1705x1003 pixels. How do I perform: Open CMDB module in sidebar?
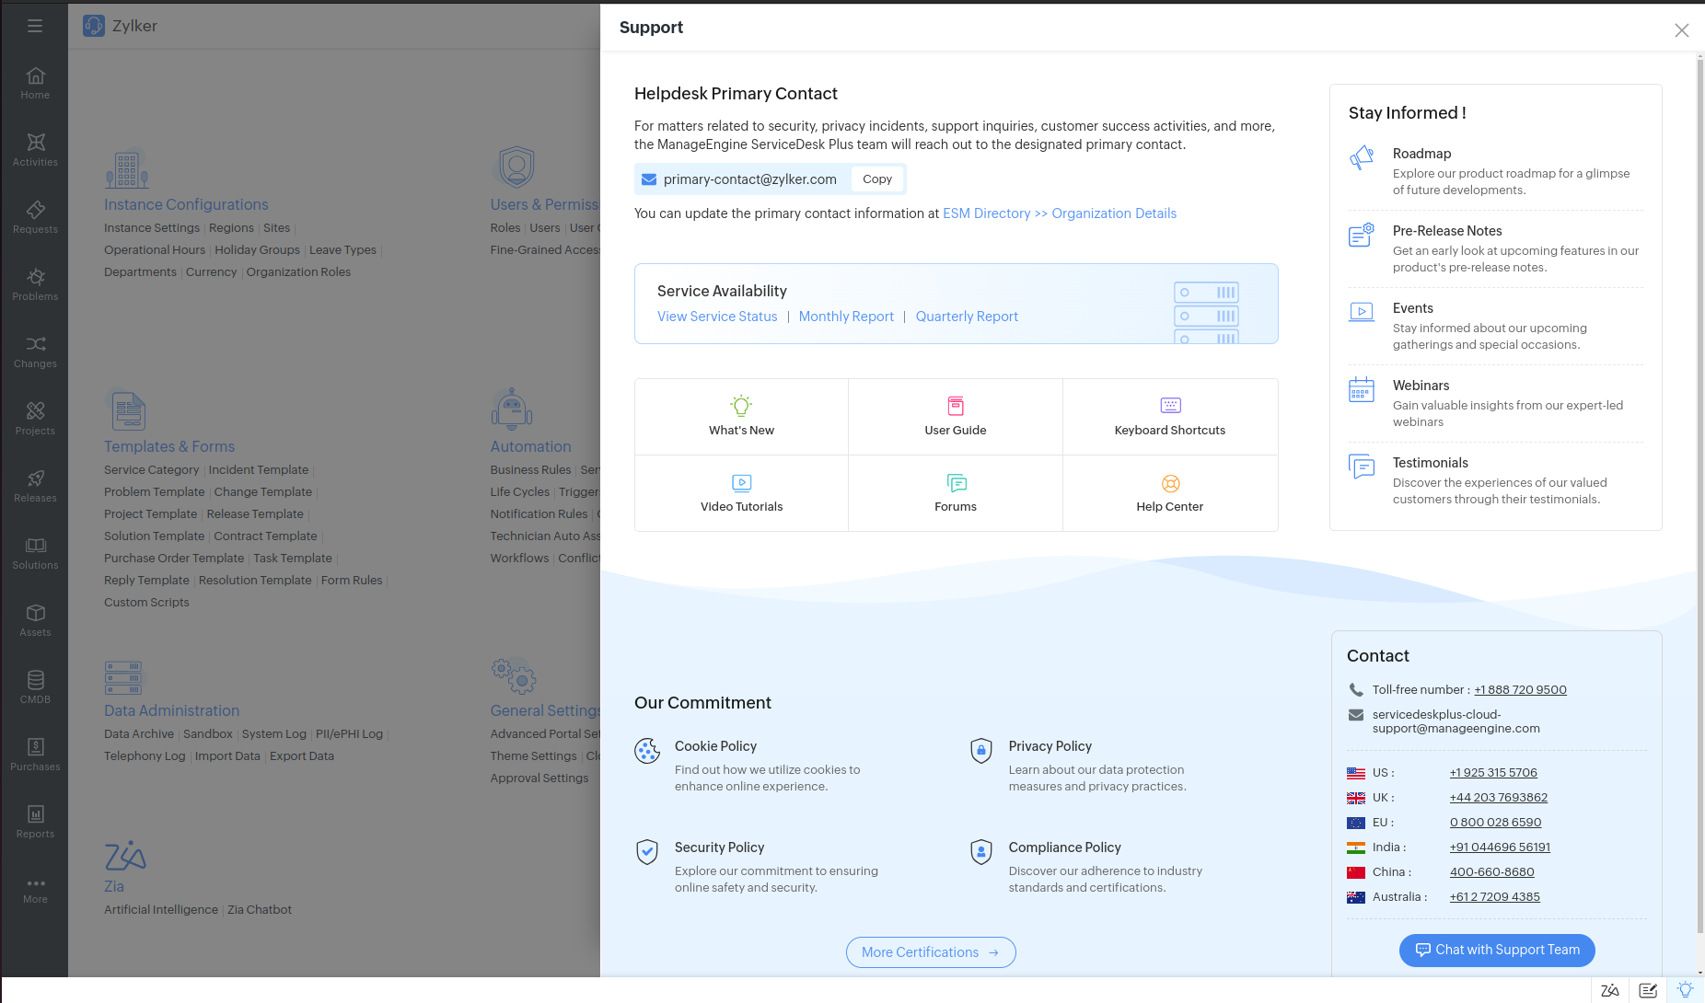click(35, 687)
